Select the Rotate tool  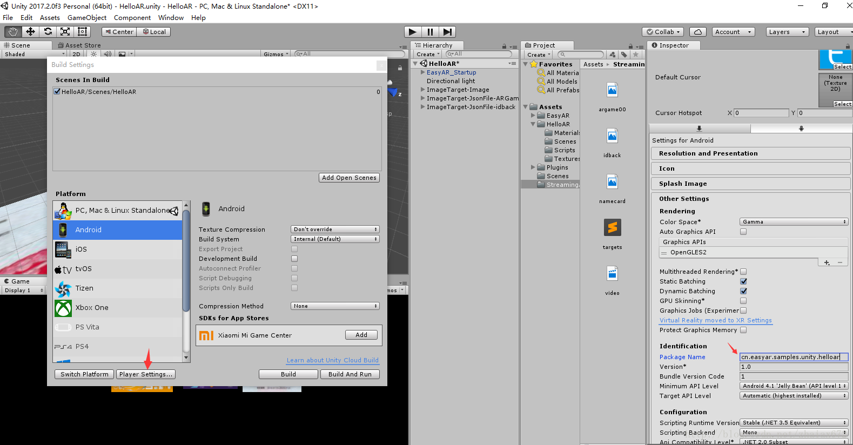[48, 32]
